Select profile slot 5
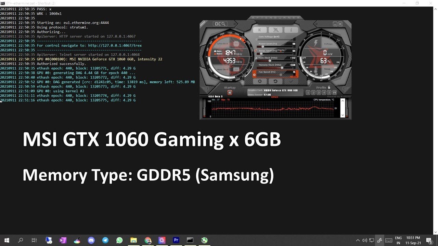 coord(329,93)
